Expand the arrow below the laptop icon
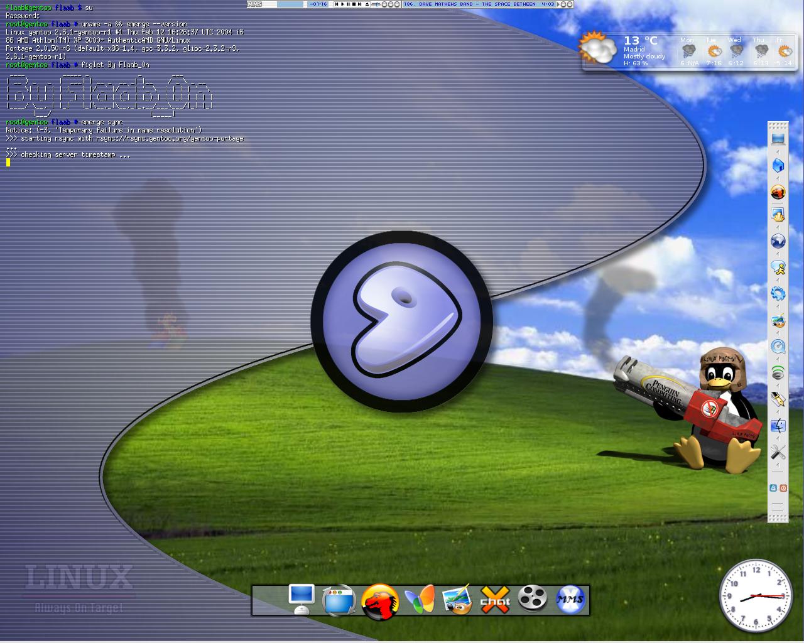The height and width of the screenshot is (643, 804). 778,151
